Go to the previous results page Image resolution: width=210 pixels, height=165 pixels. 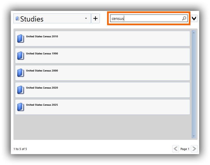coord(176,149)
